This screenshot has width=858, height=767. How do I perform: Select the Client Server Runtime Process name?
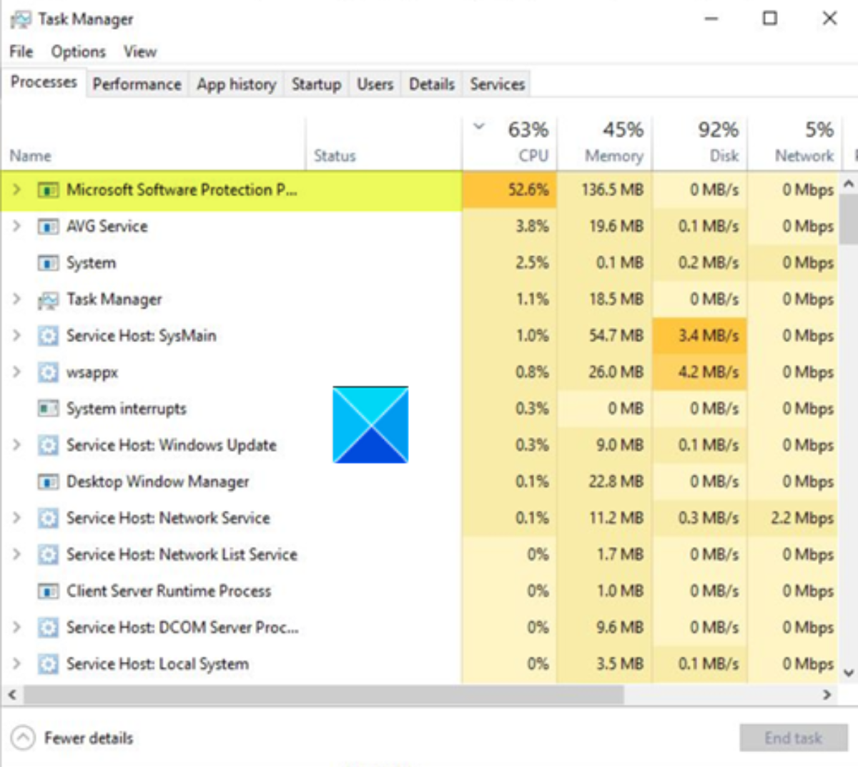169,591
